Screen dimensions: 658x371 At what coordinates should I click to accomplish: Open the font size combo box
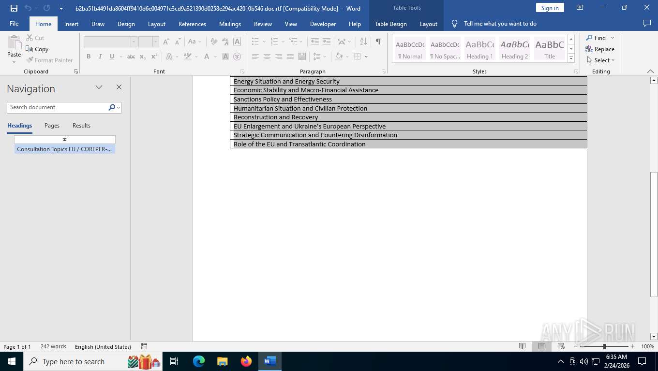(x=149, y=42)
